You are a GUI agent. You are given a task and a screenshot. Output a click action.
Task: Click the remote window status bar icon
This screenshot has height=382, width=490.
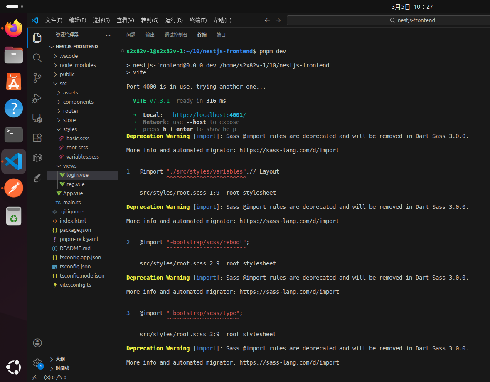[x=34, y=377]
